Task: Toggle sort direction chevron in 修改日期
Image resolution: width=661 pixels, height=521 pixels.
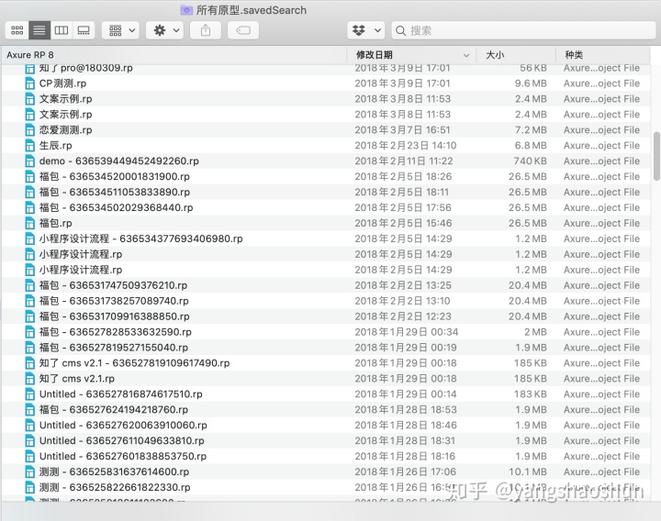Action: pos(466,55)
